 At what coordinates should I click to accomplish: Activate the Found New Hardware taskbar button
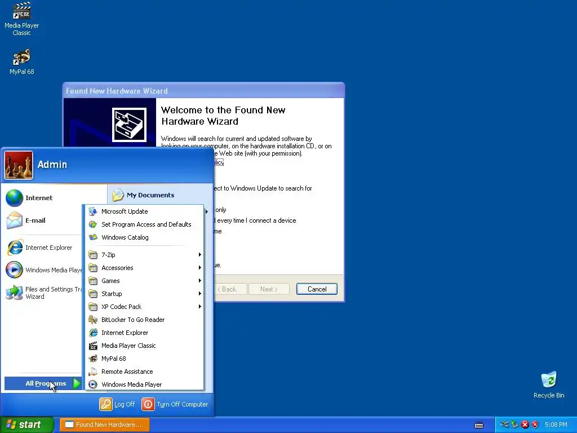pos(104,425)
